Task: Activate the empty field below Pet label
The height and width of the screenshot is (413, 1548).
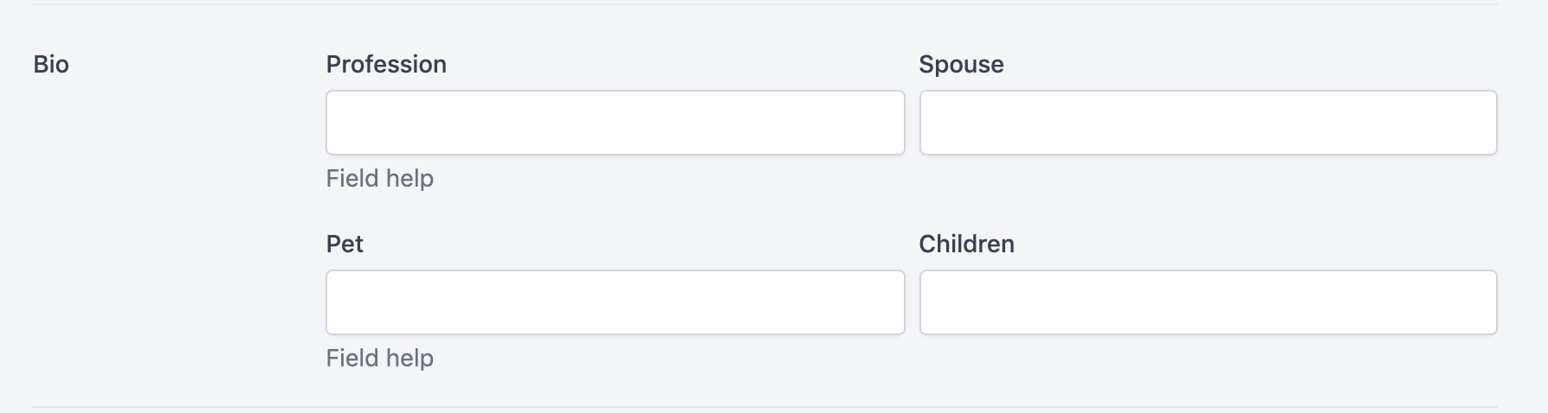Action: 615,302
